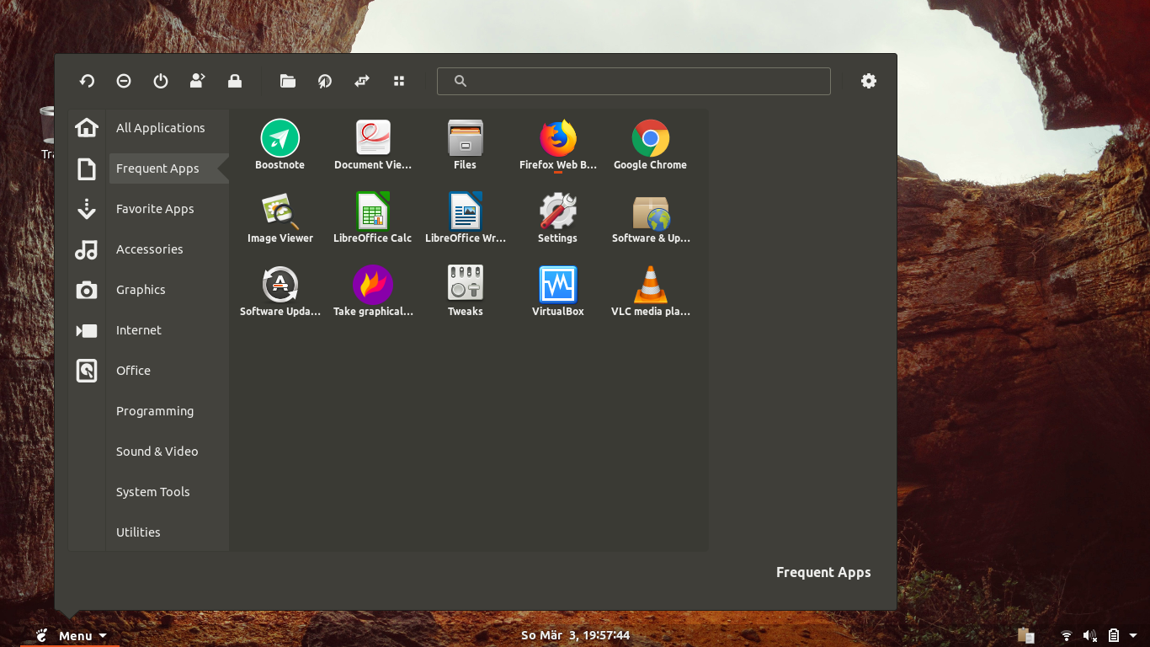Screen dimensions: 1150x647
Task: Select the Office category
Action: tap(168, 371)
